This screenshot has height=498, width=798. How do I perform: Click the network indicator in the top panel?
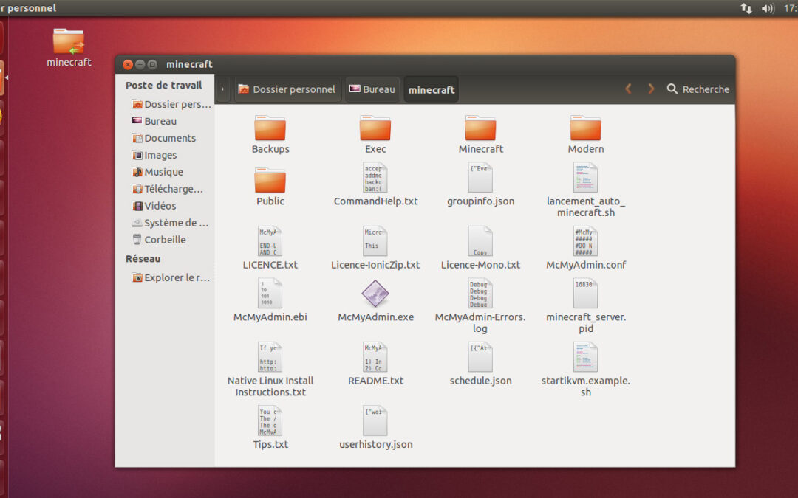tap(746, 8)
